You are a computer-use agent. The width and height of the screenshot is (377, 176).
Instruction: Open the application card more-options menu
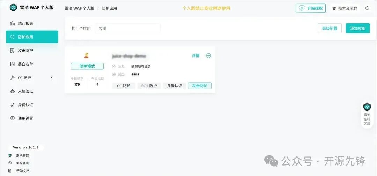pos(208,55)
